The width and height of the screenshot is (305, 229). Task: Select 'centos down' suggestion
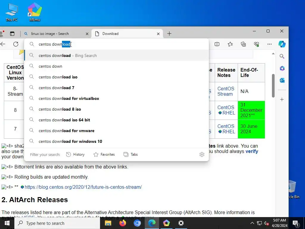click(x=116, y=66)
